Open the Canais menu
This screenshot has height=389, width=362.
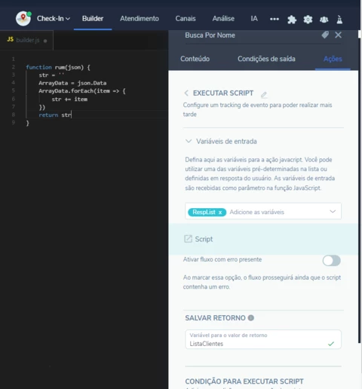186,19
